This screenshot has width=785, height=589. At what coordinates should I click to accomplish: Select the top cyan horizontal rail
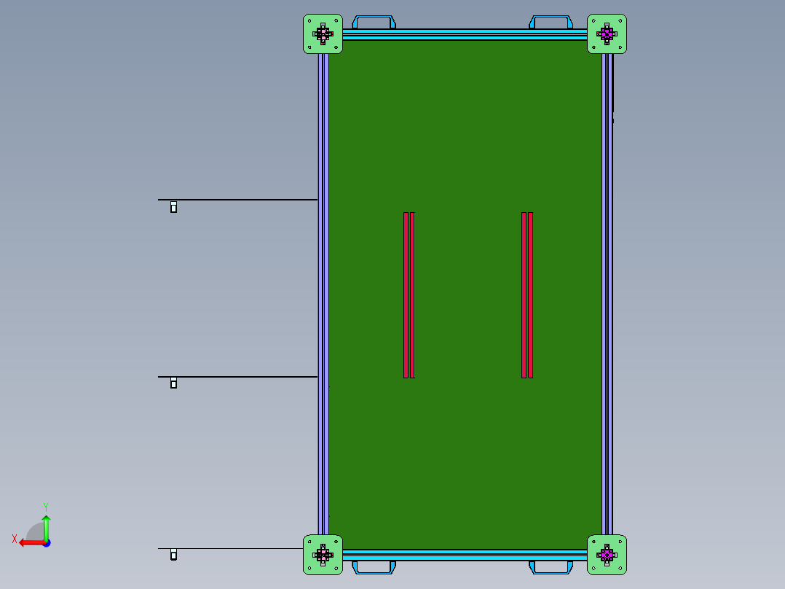click(465, 34)
